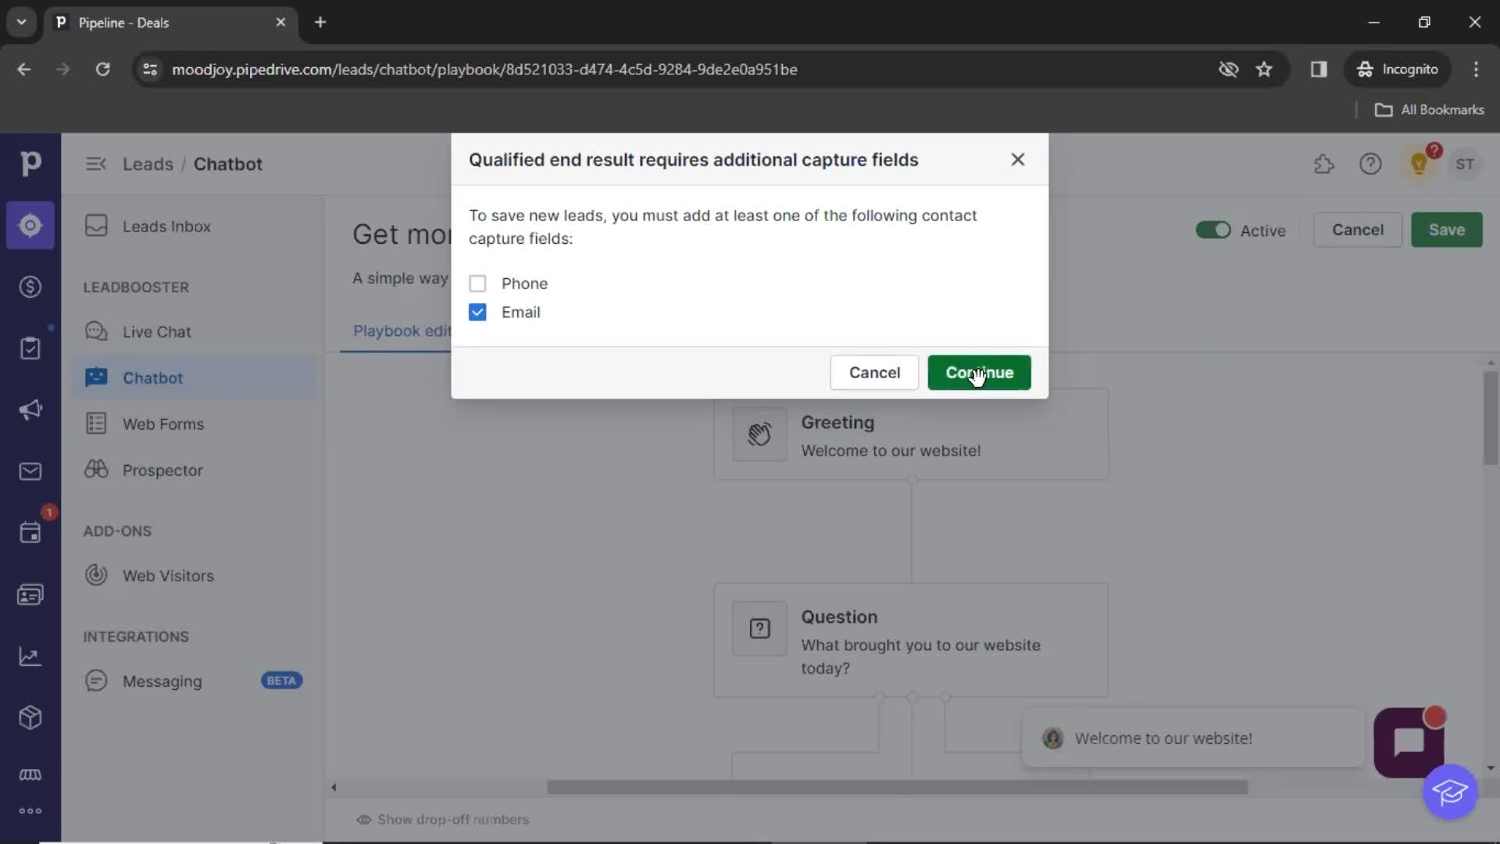Open the Prospector tool

(x=162, y=469)
